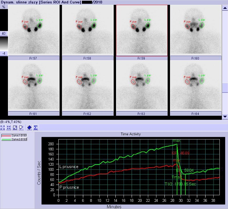This screenshot has width=228, height=209.
Task: Click upper threshold value 40 on color scale
Action: point(4,34)
